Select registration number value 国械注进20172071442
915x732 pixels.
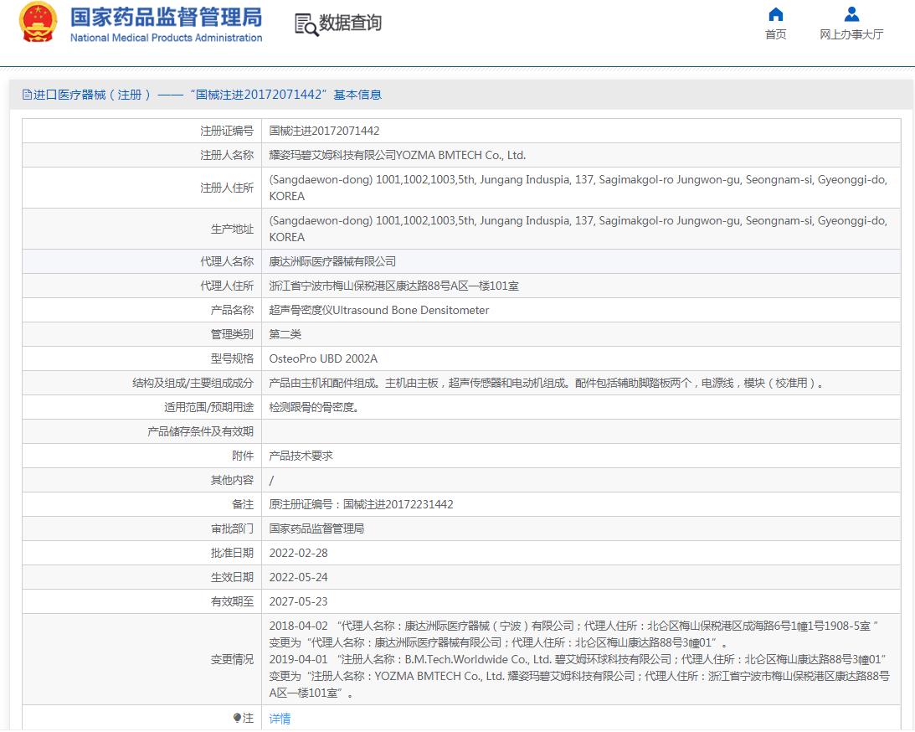[324, 131]
